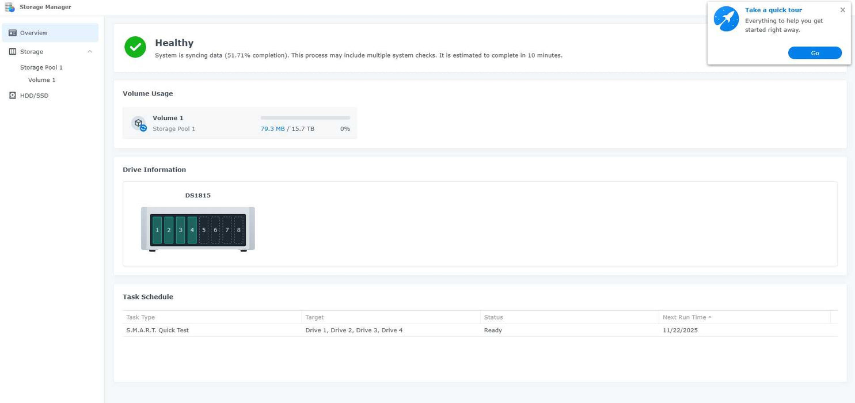Click the green Healthy status checkmark
The image size is (855, 403).
(x=135, y=47)
